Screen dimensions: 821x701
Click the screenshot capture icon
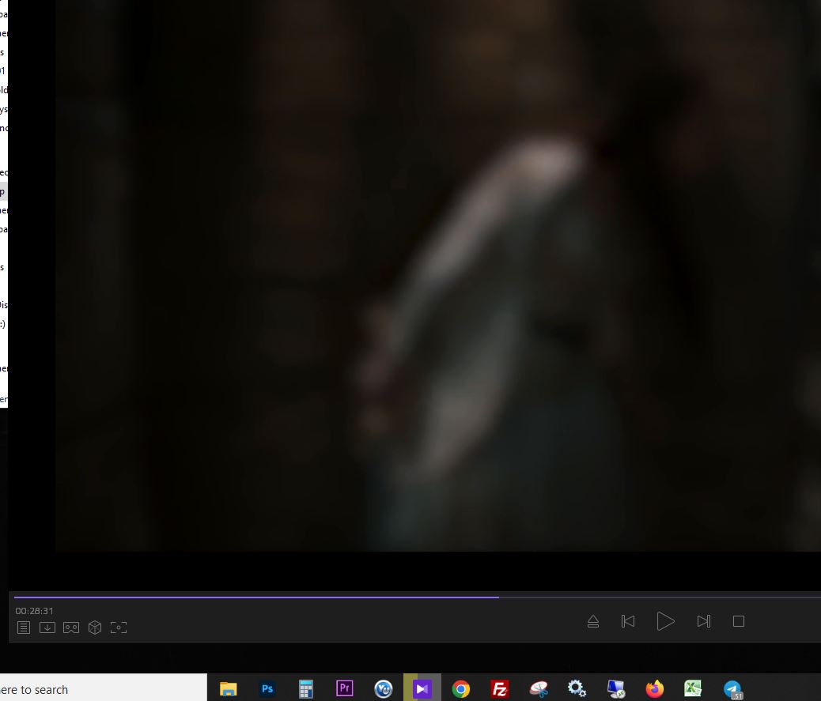click(119, 628)
